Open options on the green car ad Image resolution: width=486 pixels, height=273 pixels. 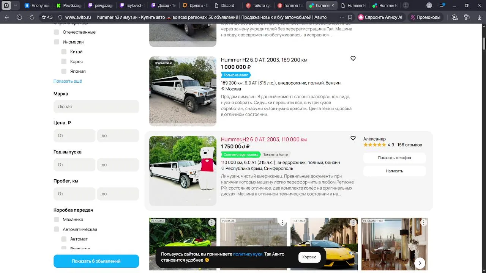tap(211, 223)
